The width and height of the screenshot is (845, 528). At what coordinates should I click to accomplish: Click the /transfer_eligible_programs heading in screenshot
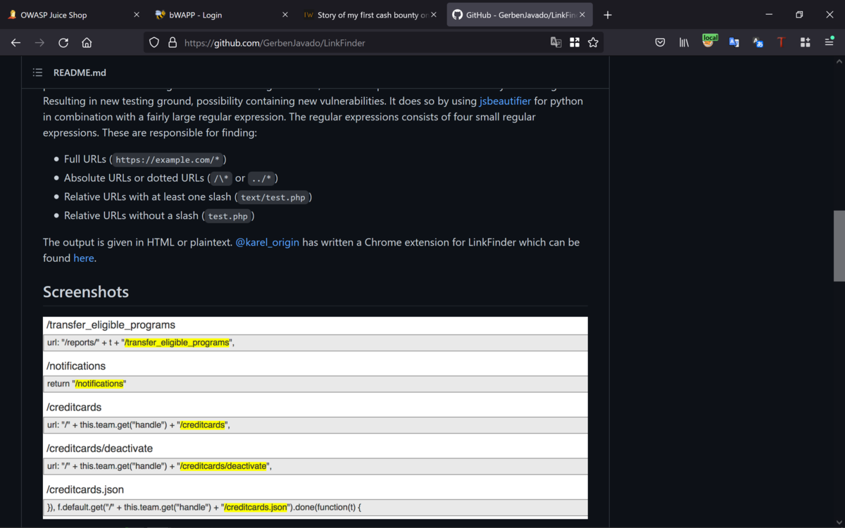point(111,325)
